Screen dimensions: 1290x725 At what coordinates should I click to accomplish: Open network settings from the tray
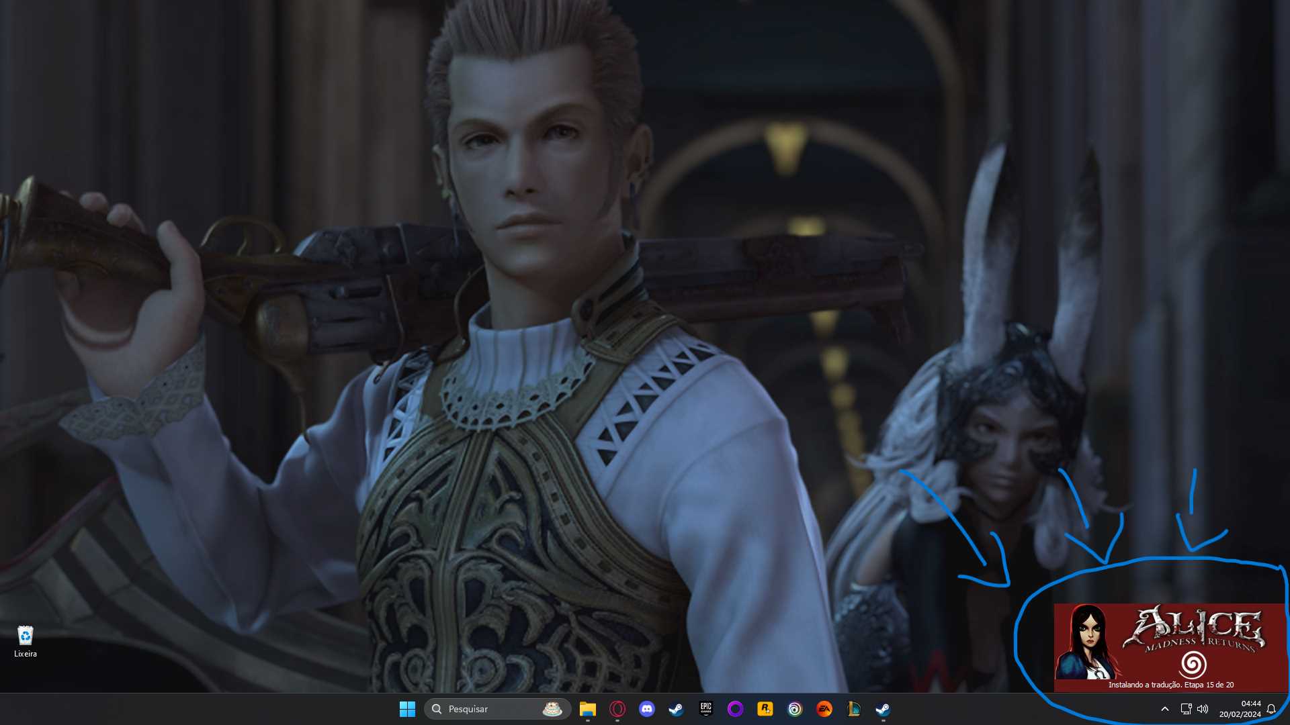pos(1186,709)
